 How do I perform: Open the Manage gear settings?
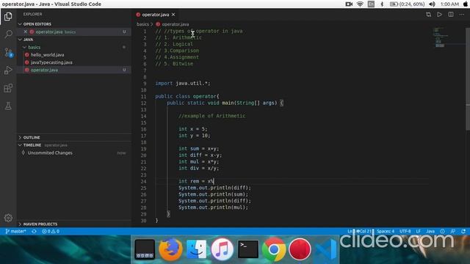8,218
